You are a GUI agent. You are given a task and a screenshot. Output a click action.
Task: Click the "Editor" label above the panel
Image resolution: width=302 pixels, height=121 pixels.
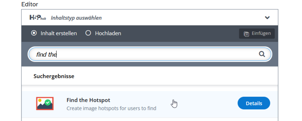[30, 4]
